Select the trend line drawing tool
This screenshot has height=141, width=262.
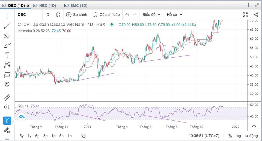7,26
